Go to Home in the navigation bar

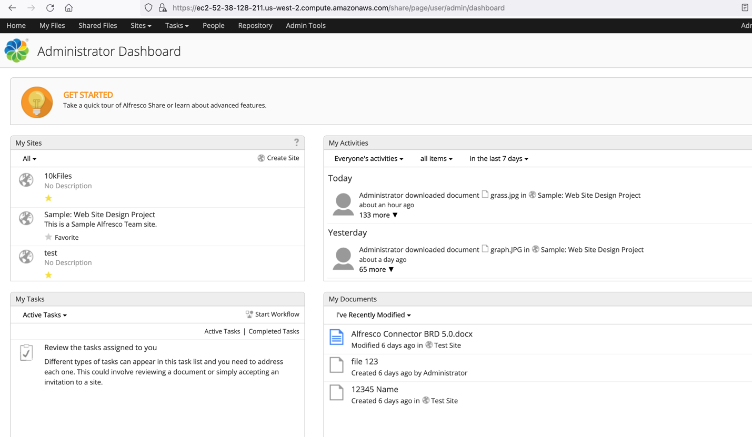16,25
